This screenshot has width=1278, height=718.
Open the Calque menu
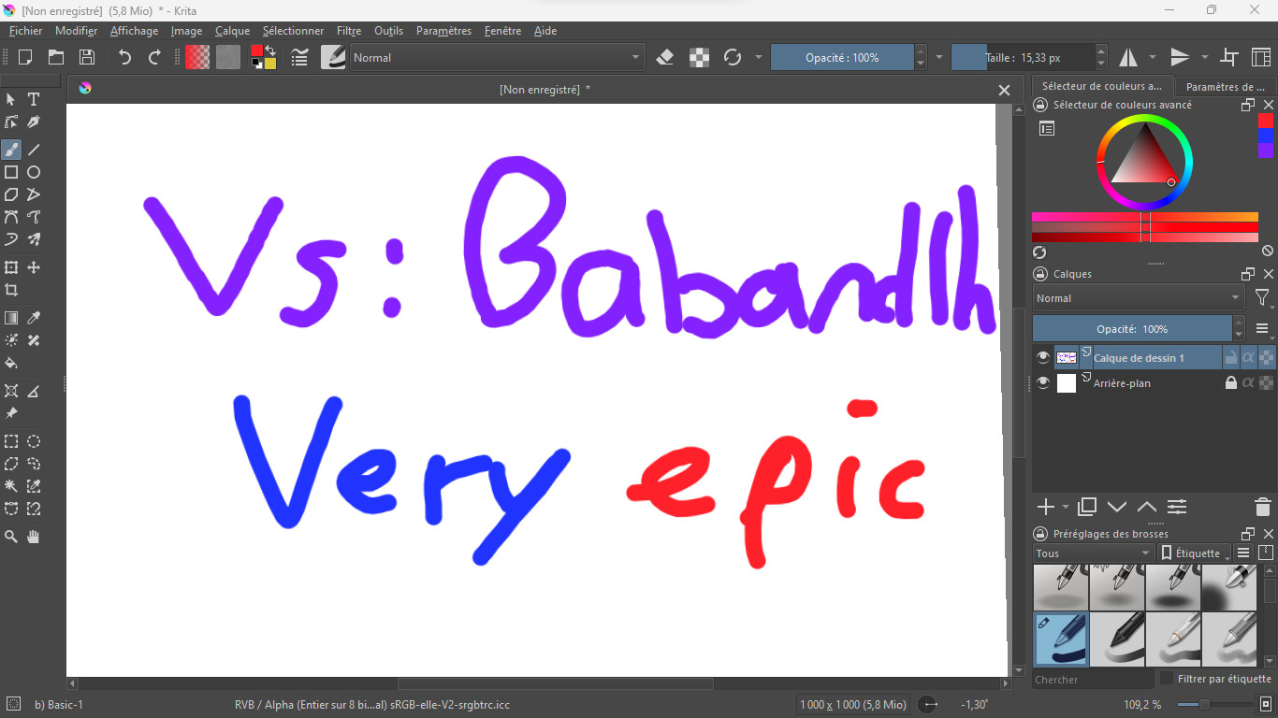pos(232,31)
